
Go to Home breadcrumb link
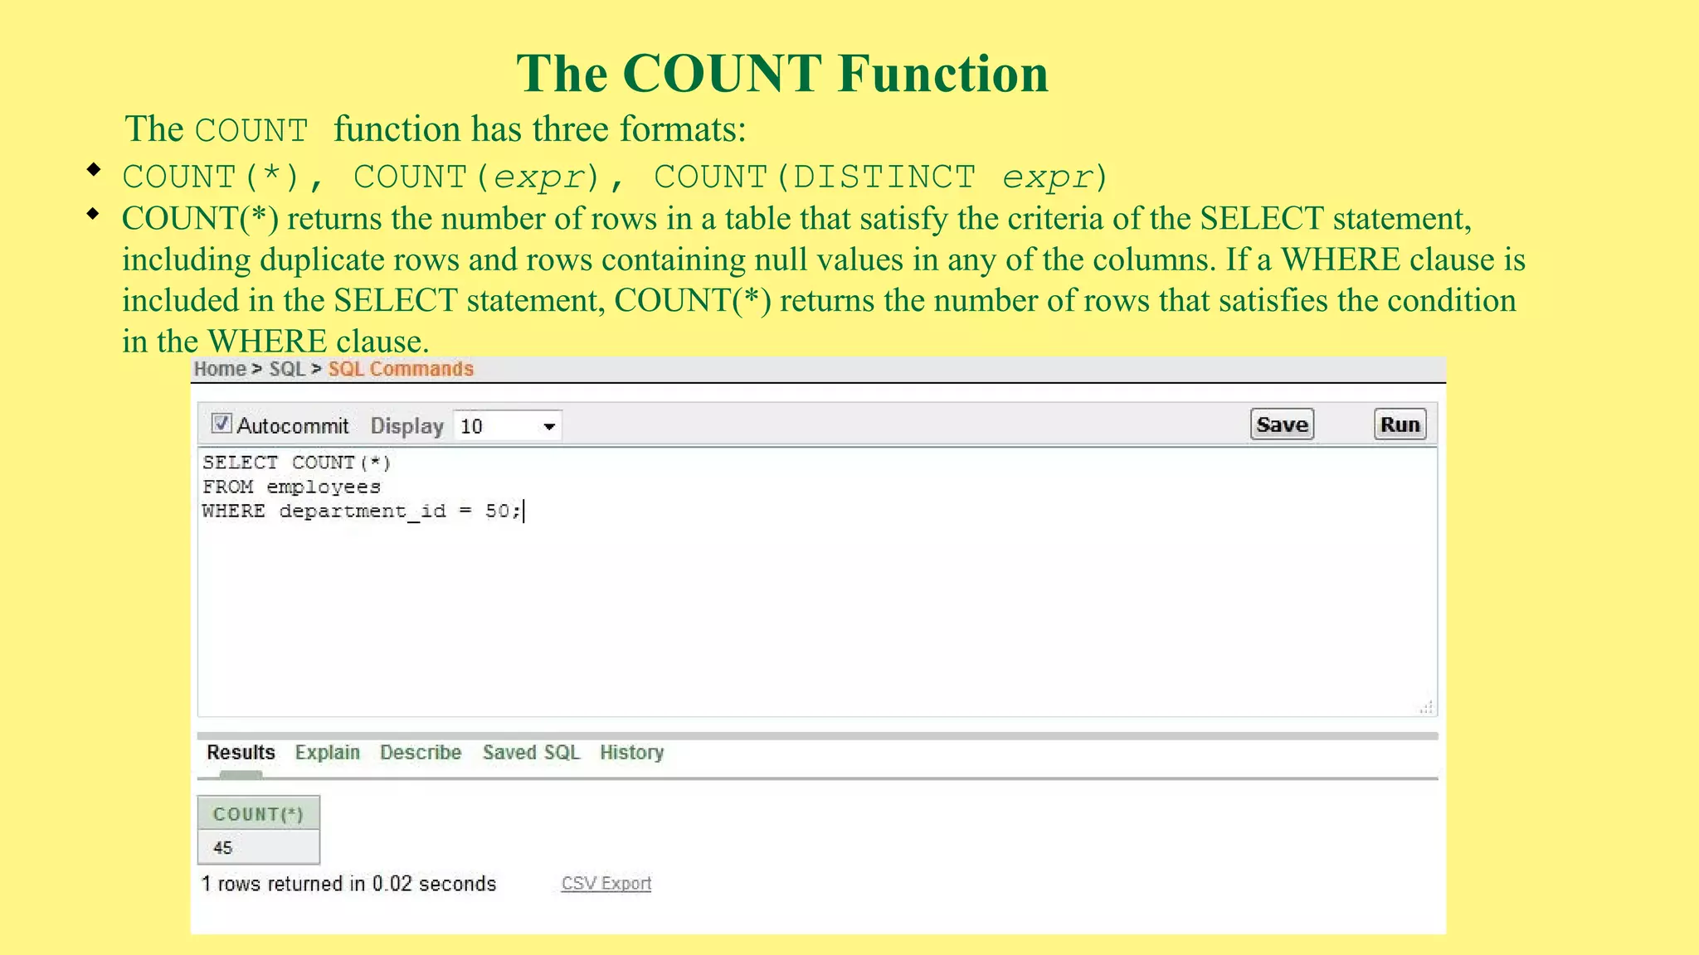220,370
